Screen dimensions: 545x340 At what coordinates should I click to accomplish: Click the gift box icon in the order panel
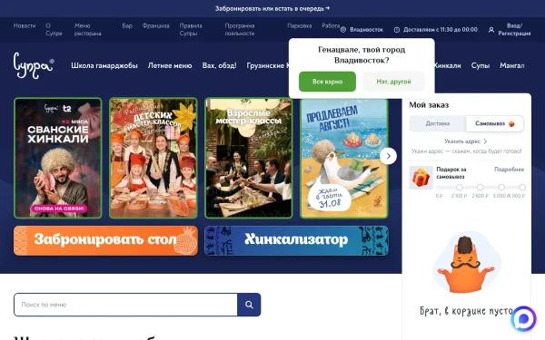(421, 178)
